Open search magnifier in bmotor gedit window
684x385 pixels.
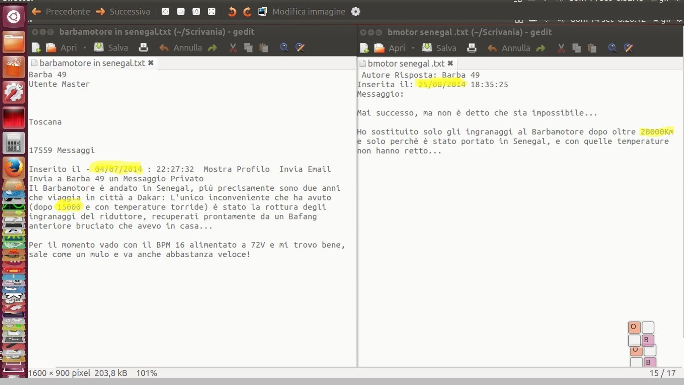(613, 48)
